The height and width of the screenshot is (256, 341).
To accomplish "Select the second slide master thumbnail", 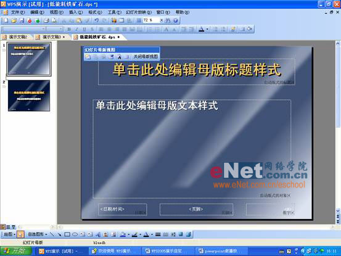I will tap(29, 96).
